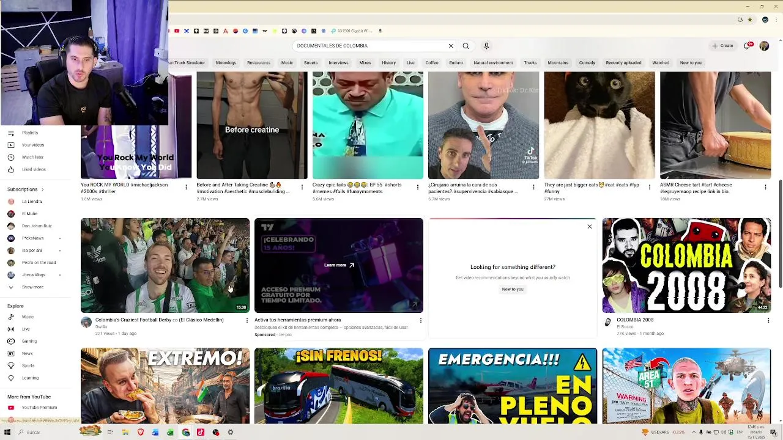783x440 pixels.
Task: Open the Before creatine short thumbnail
Action: (252, 125)
